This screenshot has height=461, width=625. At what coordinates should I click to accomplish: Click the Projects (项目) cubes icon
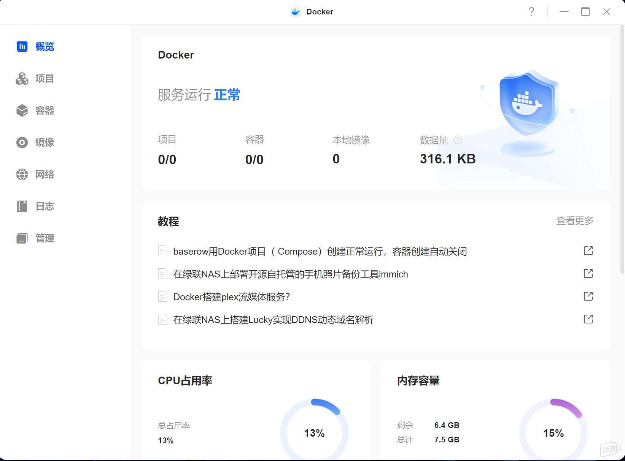pyautogui.click(x=22, y=79)
